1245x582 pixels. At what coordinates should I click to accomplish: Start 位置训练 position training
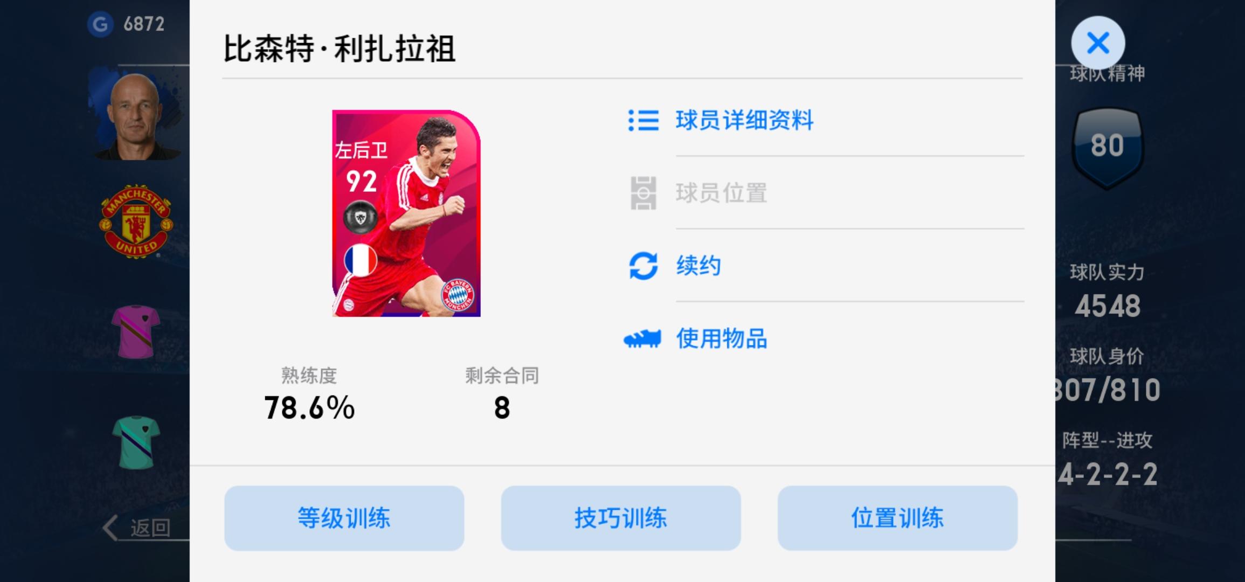[897, 518]
